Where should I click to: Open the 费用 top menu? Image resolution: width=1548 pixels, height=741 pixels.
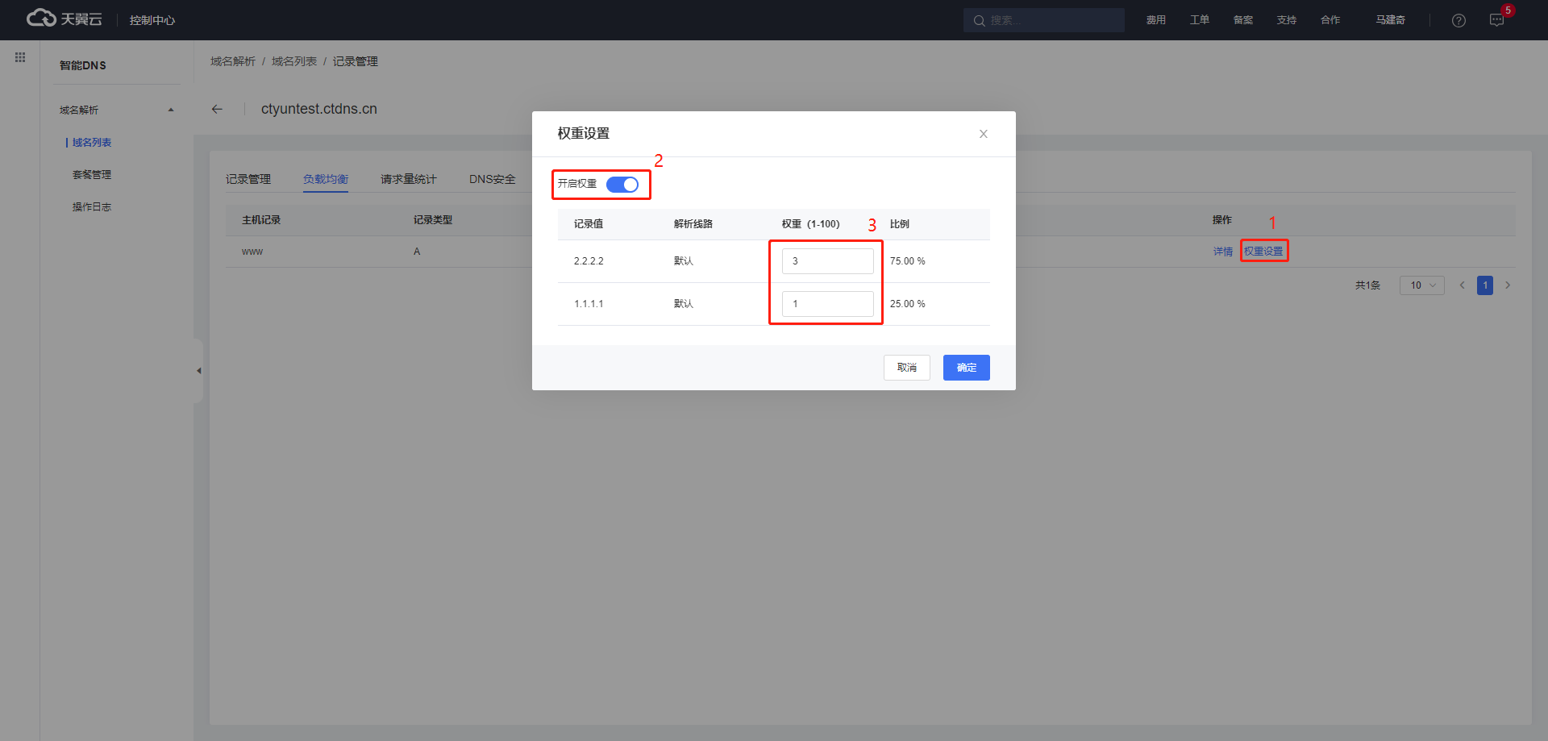tap(1156, 20)
